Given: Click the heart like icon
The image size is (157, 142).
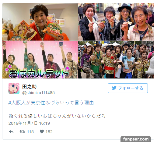Looking at the screenshot, I should point(42,131).
